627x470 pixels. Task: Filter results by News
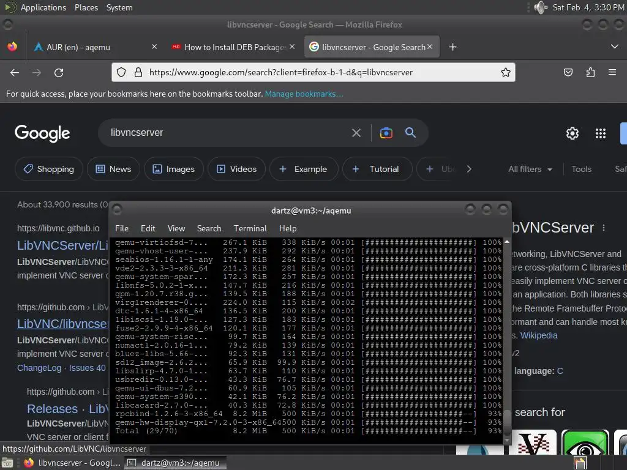[113, 169]
